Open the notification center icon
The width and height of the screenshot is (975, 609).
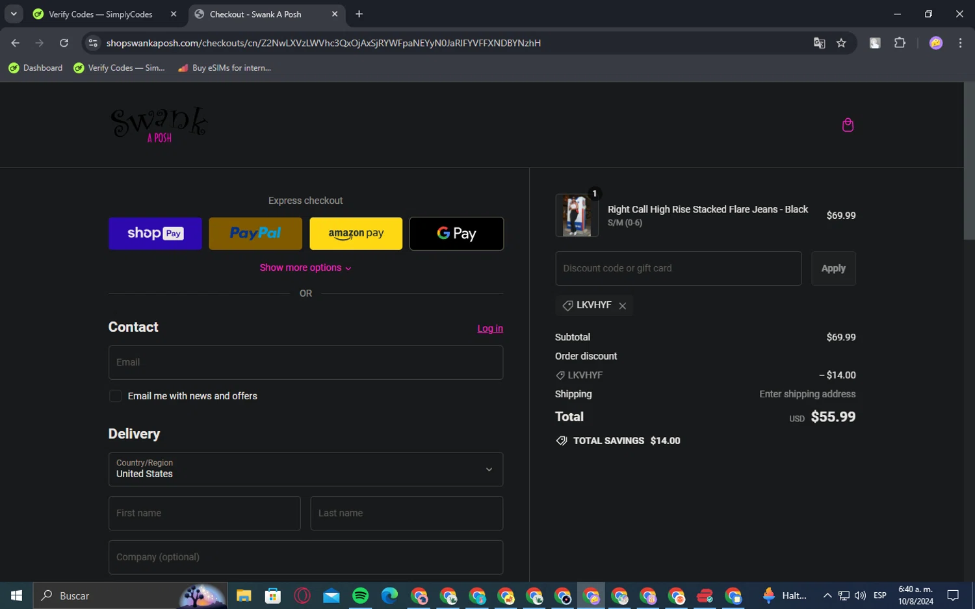tap(953, 595)
